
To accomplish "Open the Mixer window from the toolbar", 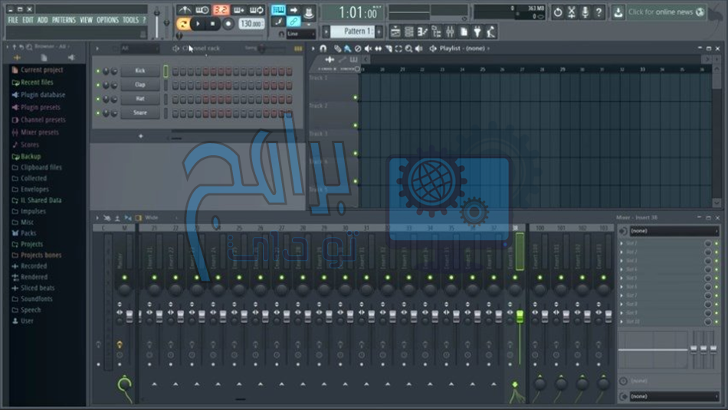I will pyautogui.click(x=450, y=31).
